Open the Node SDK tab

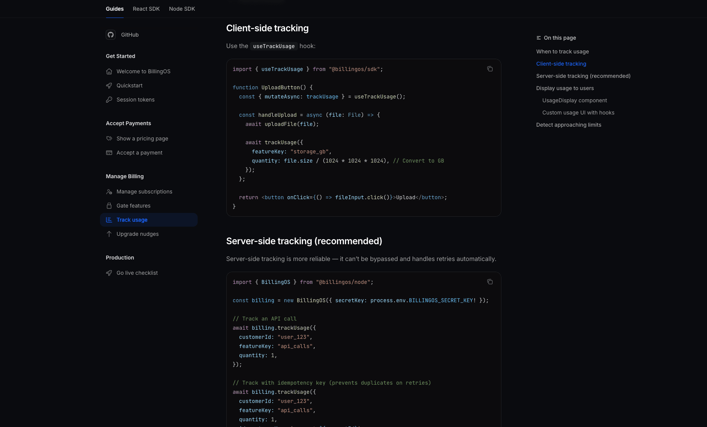(x=182, y=9)
